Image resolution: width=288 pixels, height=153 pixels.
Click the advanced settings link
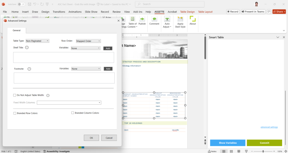[x=269, y=127]
